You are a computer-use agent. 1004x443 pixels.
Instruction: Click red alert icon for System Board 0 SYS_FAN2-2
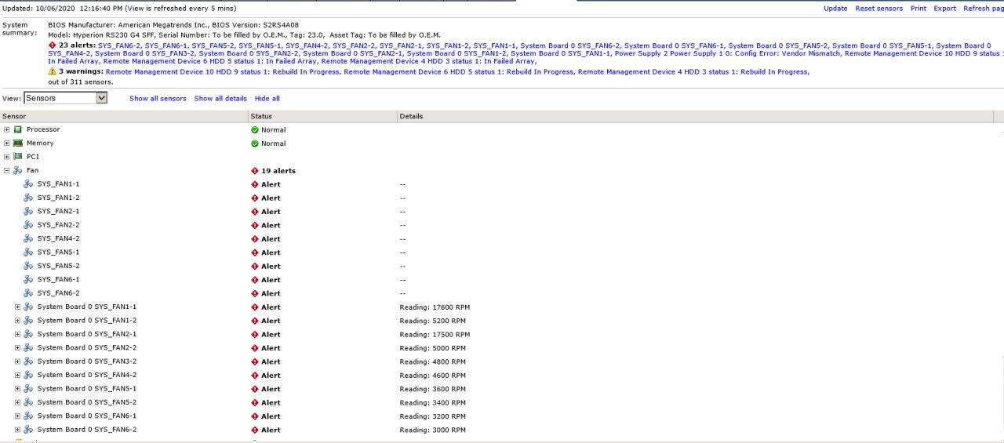point(255,348)
